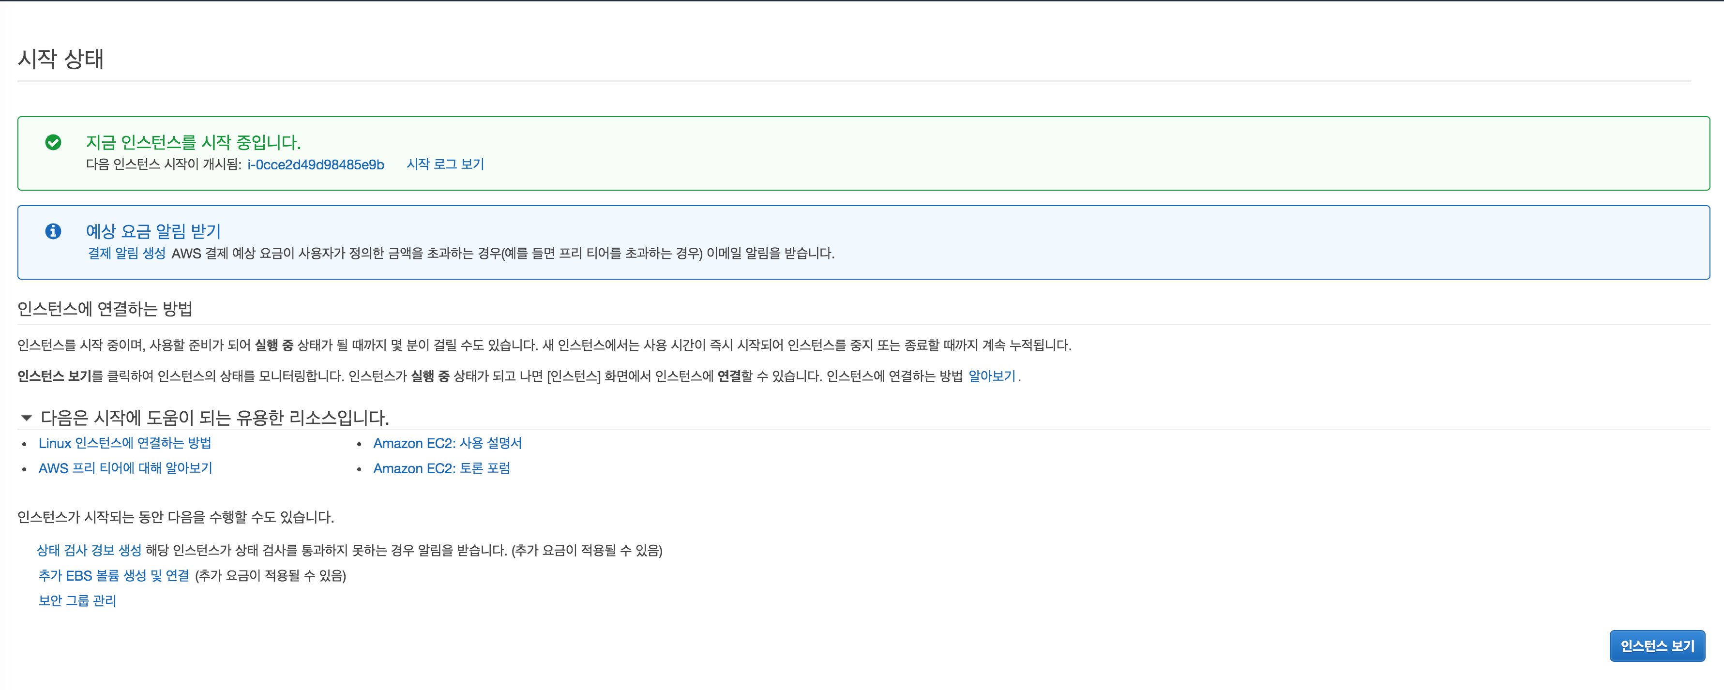1724x690 pixels.
Task: Click the 예상 요금 알림 받기 heading
Action: tap(153, 232)
